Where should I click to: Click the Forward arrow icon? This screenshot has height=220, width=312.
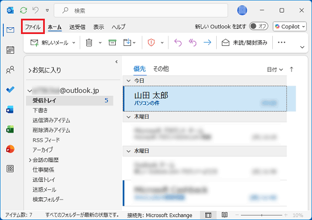[x=207, y=42]
